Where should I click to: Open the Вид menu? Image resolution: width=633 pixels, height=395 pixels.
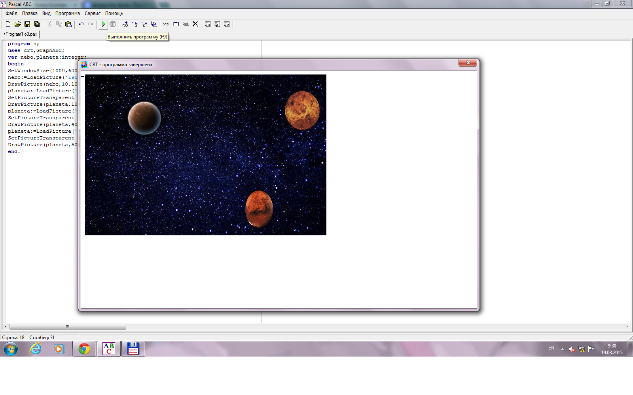[x=46, y=13]
